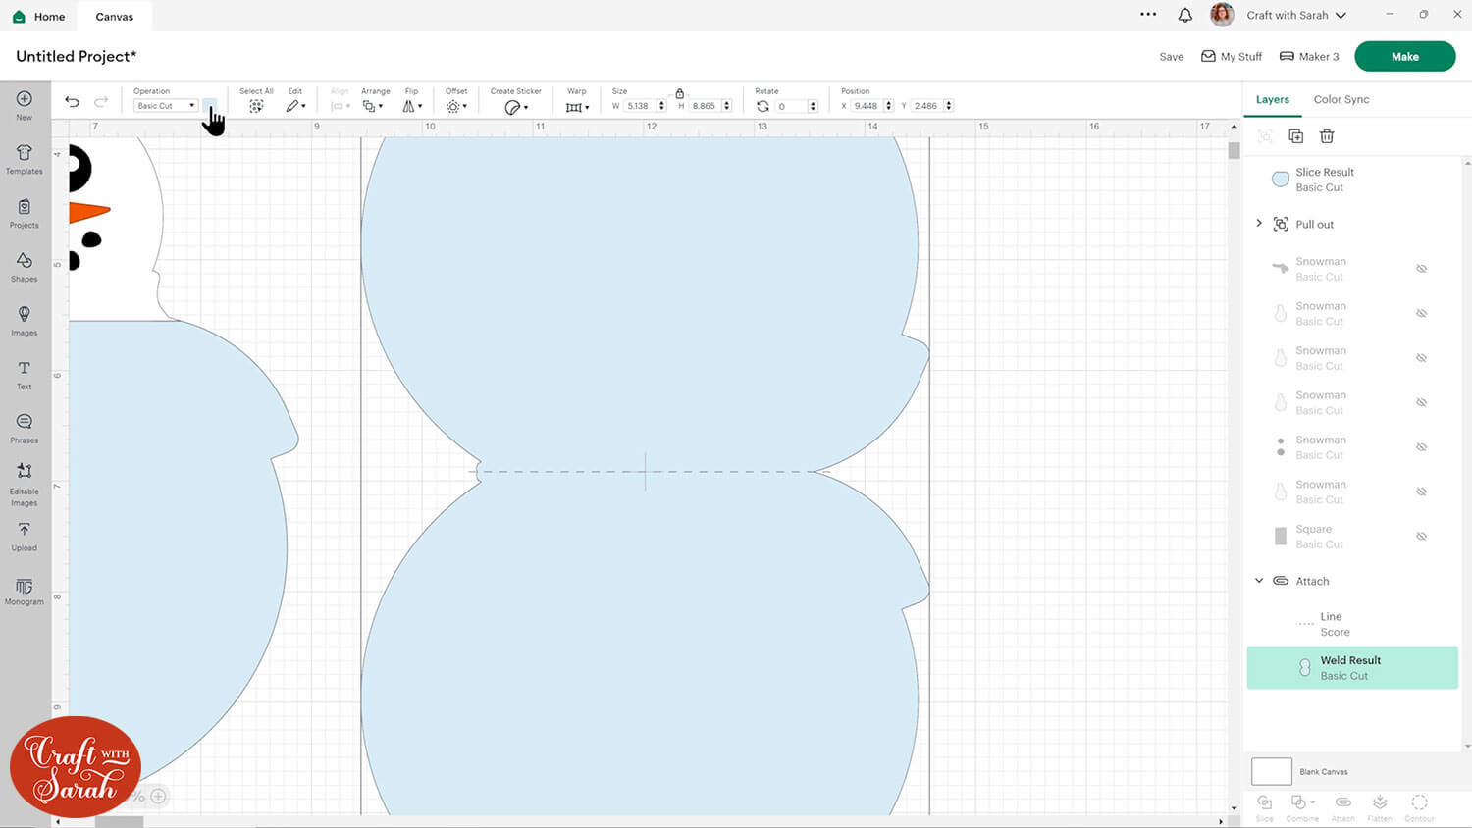Toggle the size aspect ratio lock
Screen dimensions: 1472x828
click(679, 93)
